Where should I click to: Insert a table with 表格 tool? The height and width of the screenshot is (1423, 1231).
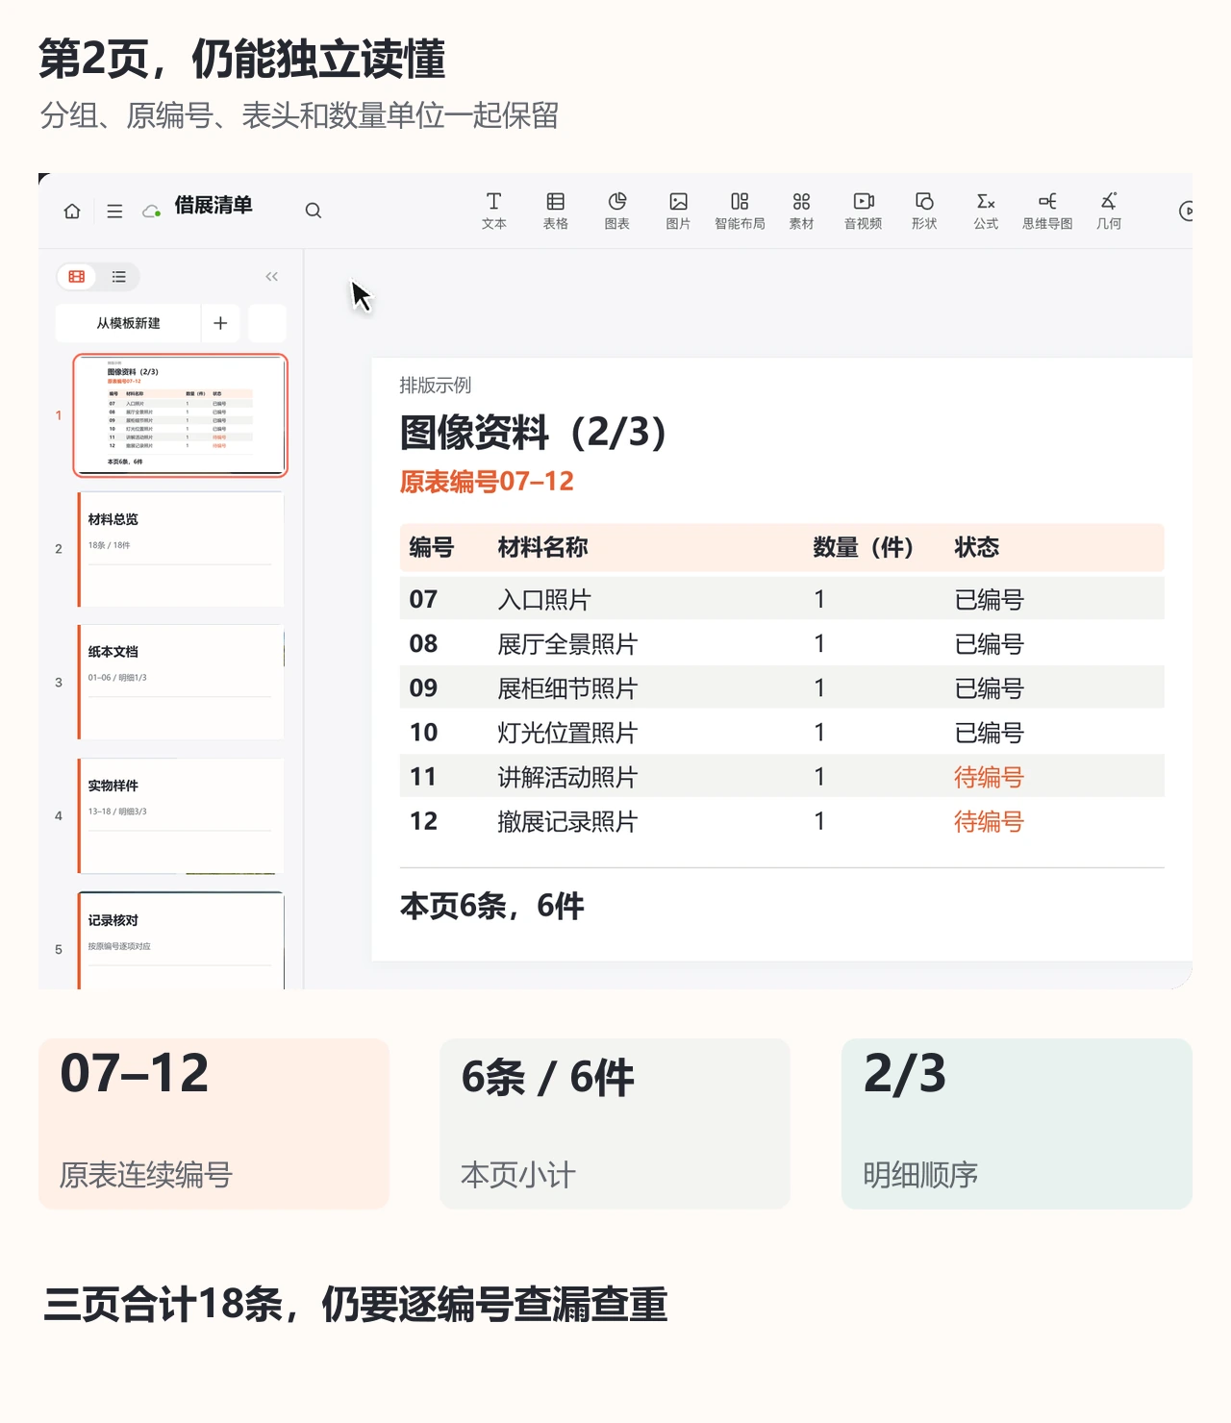[x=555, y=211]
